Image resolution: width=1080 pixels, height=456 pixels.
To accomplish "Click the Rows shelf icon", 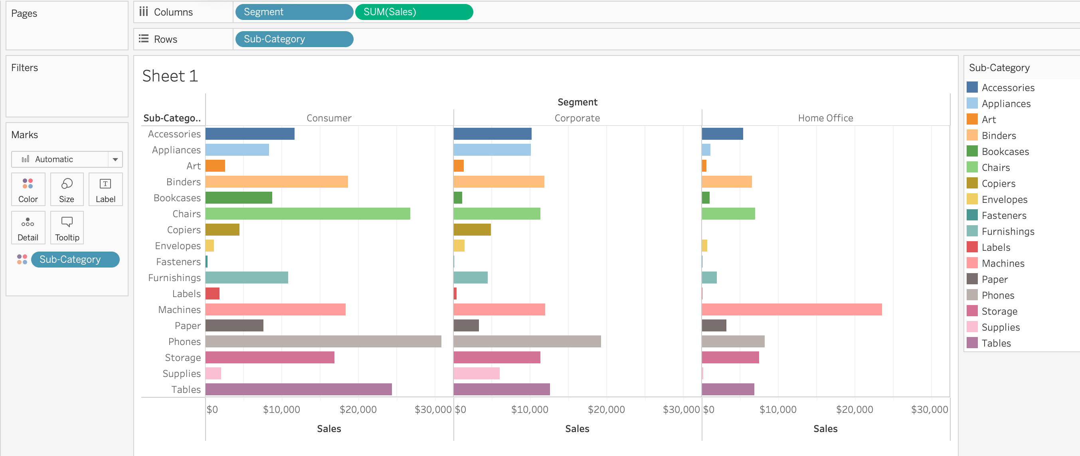I will click(x=144, y=39).
